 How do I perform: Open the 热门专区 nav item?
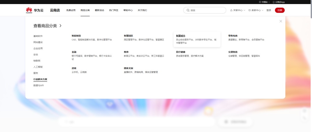click(114, 10)
